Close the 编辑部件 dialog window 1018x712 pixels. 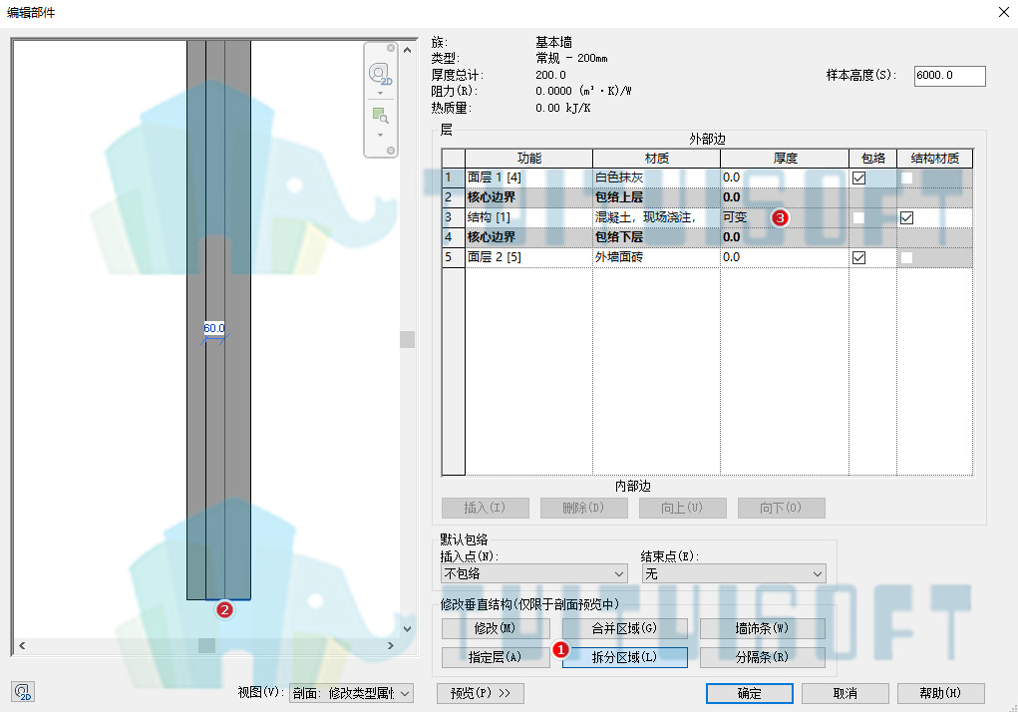coord(1003,12)
